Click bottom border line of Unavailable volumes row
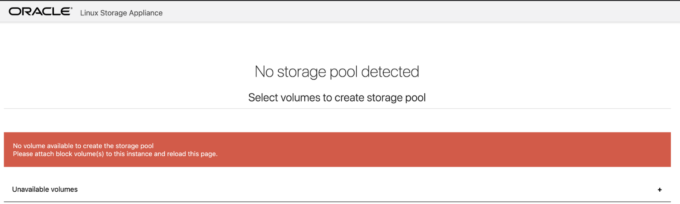Viewport: 680px width, 204px height. coord(337,202)
